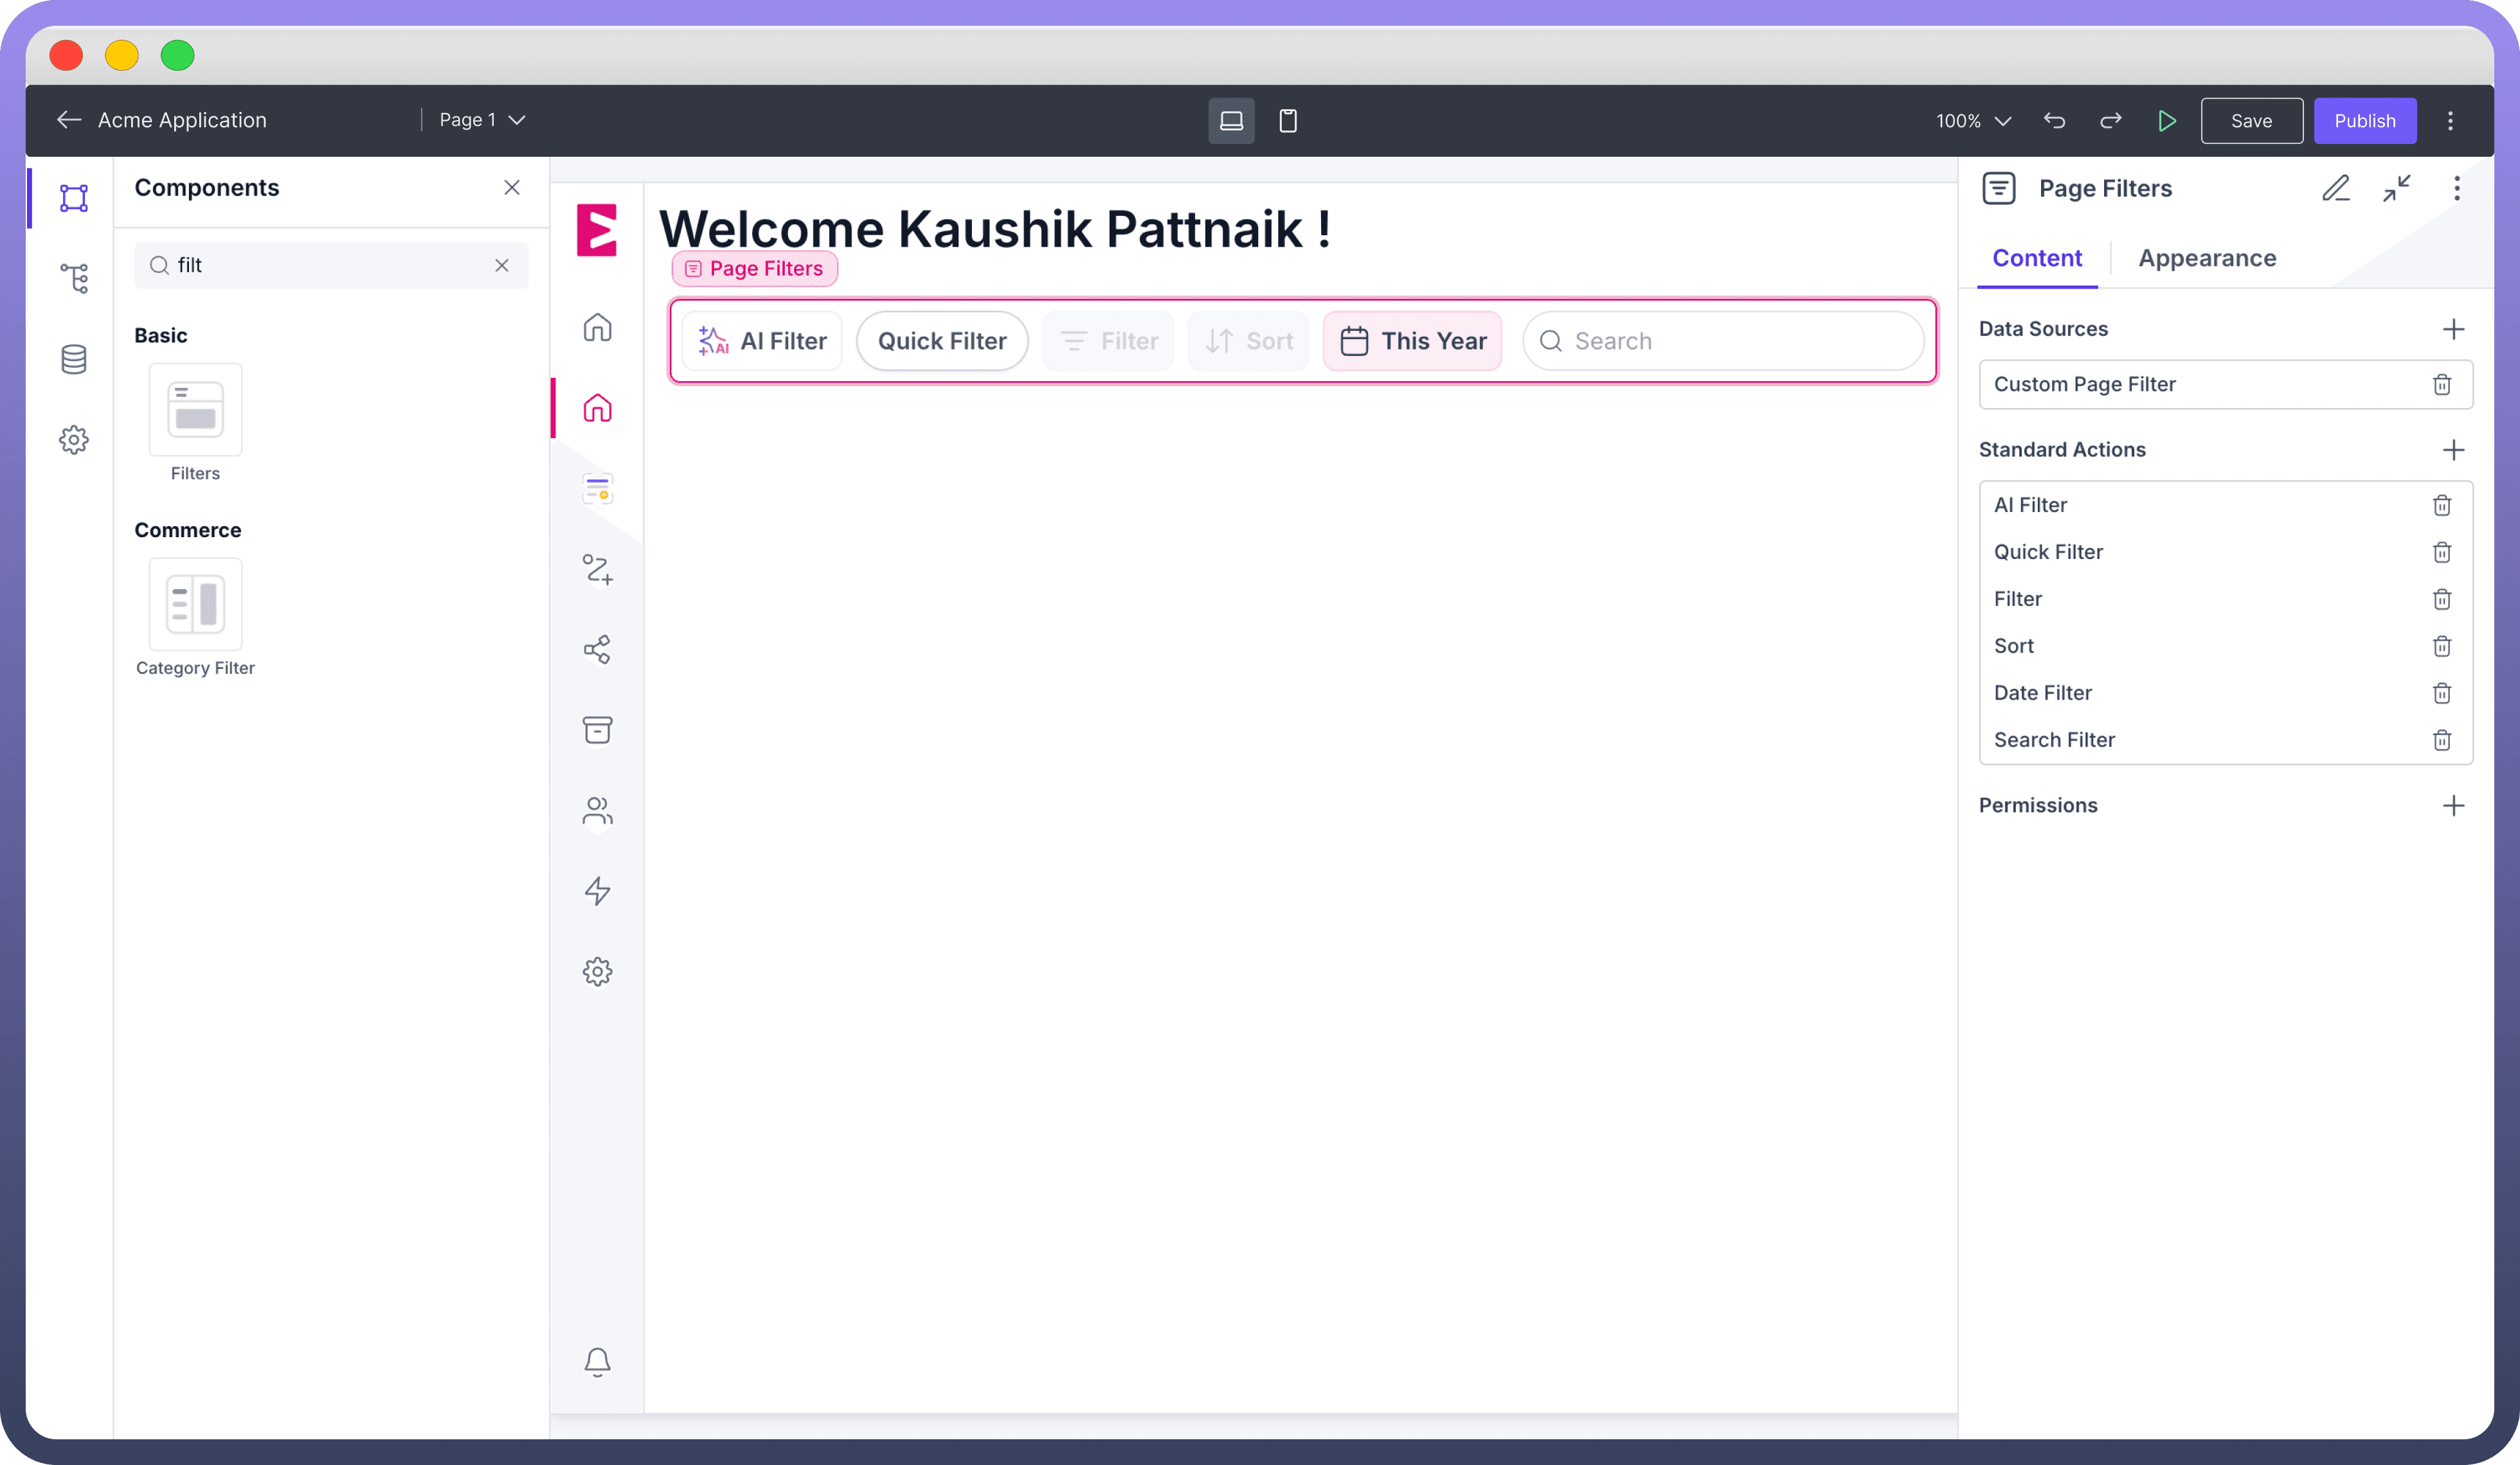The height and width of the screenshot is (1465, 2520).
Task: Select the Content tab
Action: coord(2037,259)
